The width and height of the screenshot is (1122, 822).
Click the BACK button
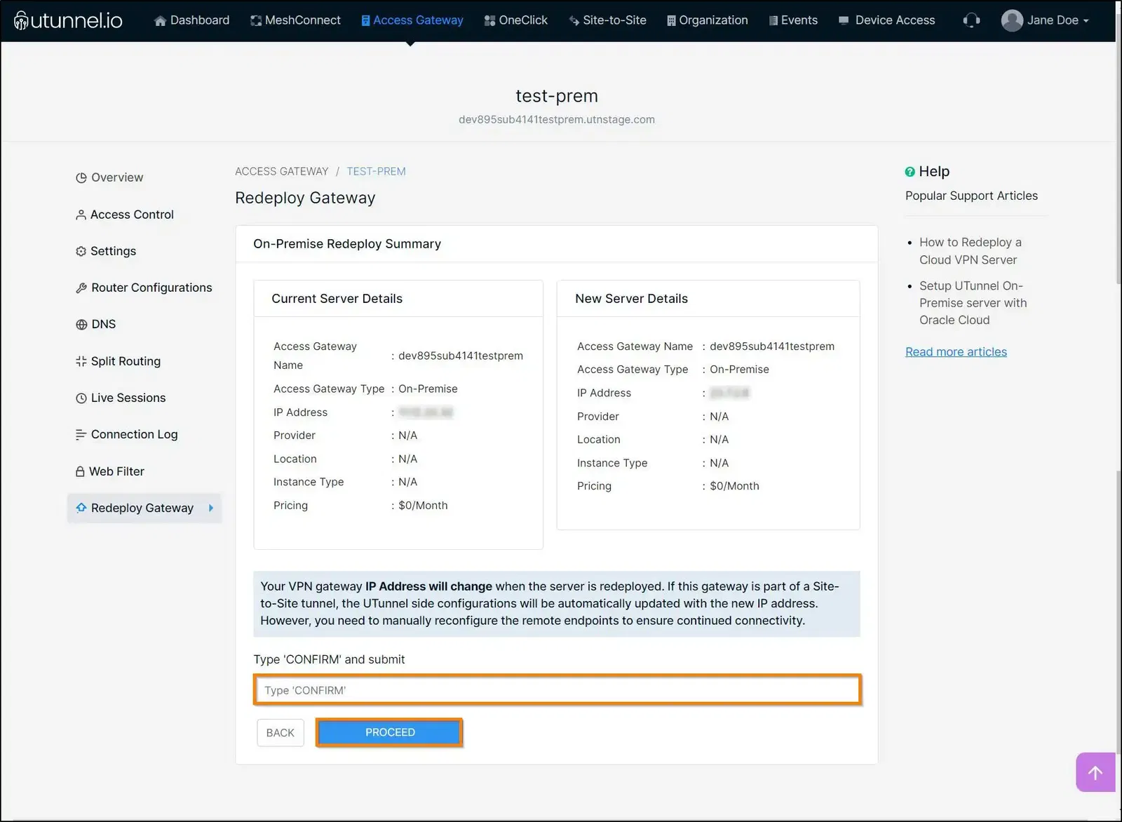tap(280, 732)
